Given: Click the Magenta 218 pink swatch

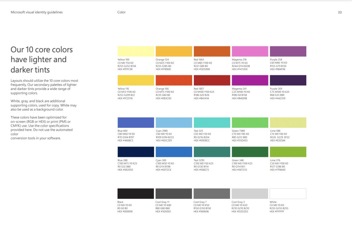Looking at the screenshot, I should click(250, 52).
